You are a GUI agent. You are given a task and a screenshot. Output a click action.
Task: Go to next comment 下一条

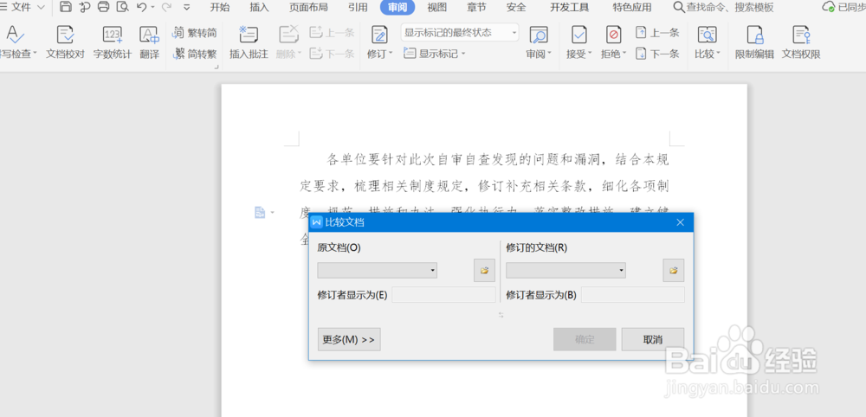click(332, 54)
